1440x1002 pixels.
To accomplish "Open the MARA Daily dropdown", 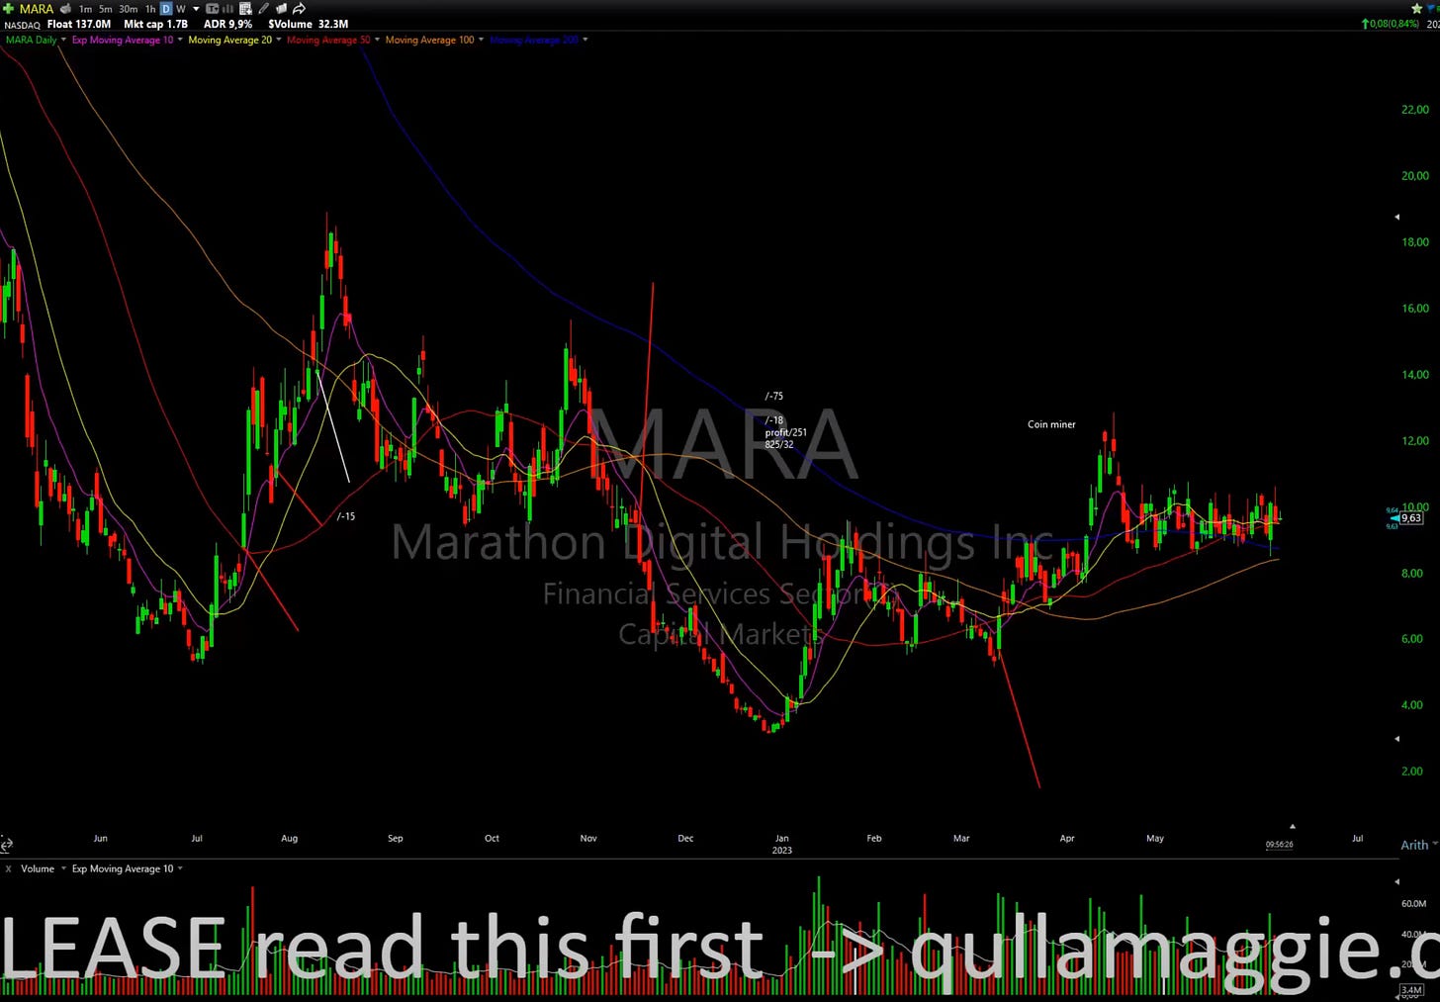I will point(63,41).
